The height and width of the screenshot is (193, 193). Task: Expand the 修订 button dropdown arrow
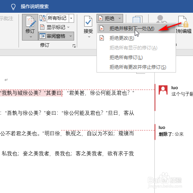[x=30, y=37]
